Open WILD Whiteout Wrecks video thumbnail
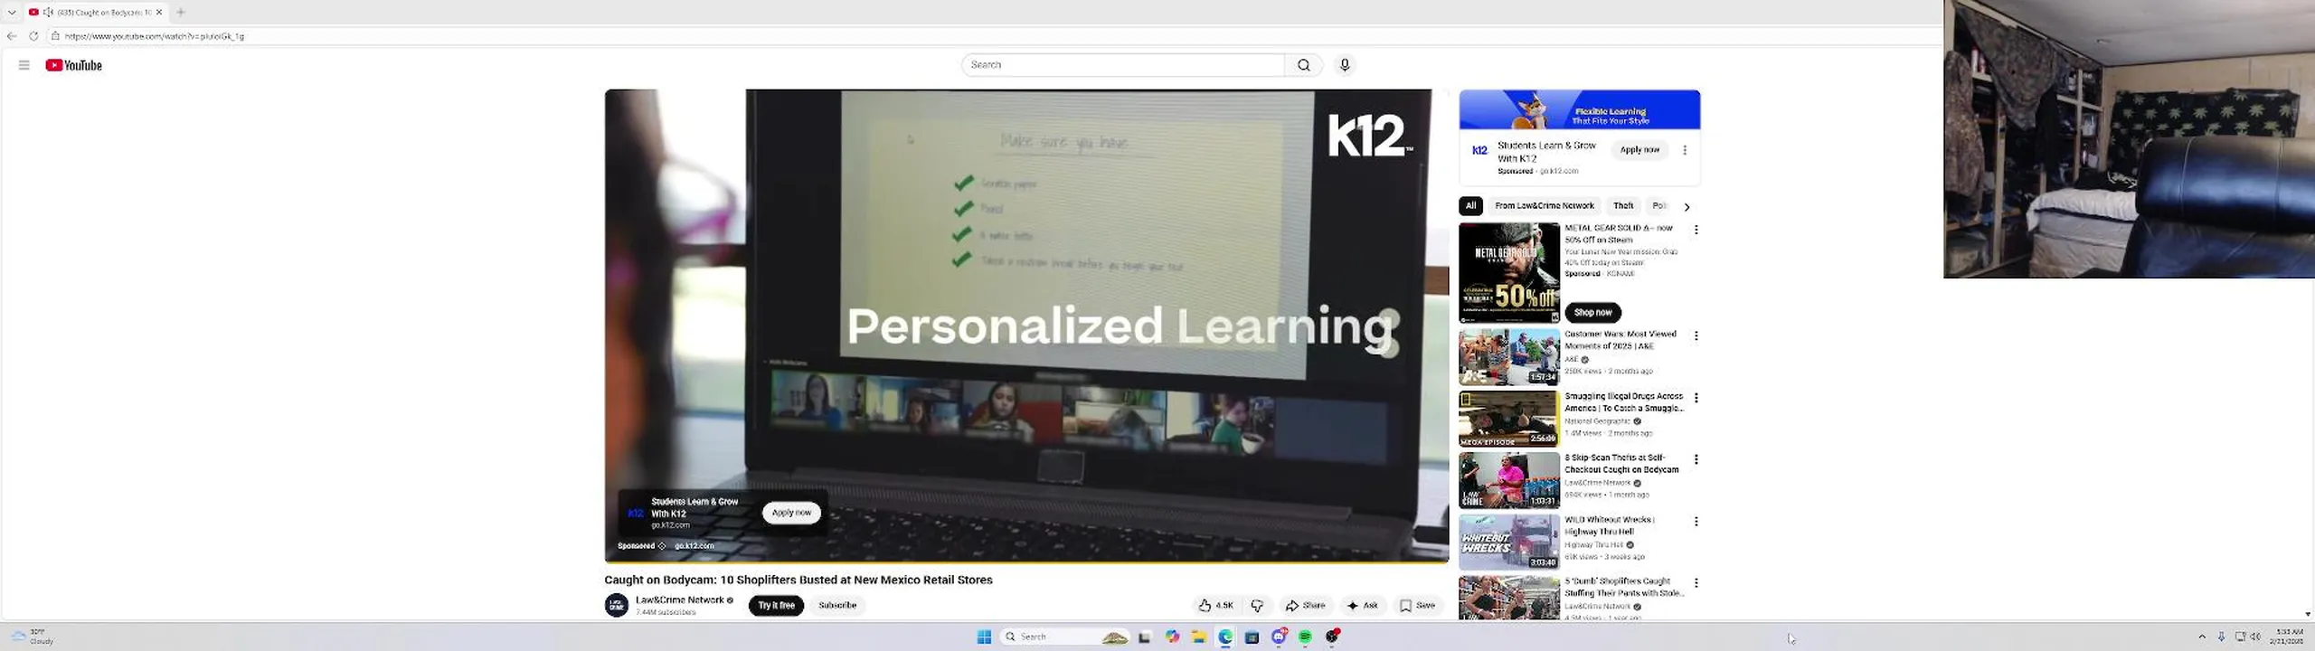2315x651 pixels. [x=1509, y=542]
